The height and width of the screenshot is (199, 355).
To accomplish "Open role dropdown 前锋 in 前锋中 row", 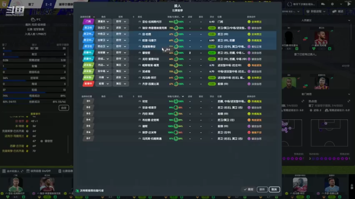I will pyautogui.click(x=103, y=84).
